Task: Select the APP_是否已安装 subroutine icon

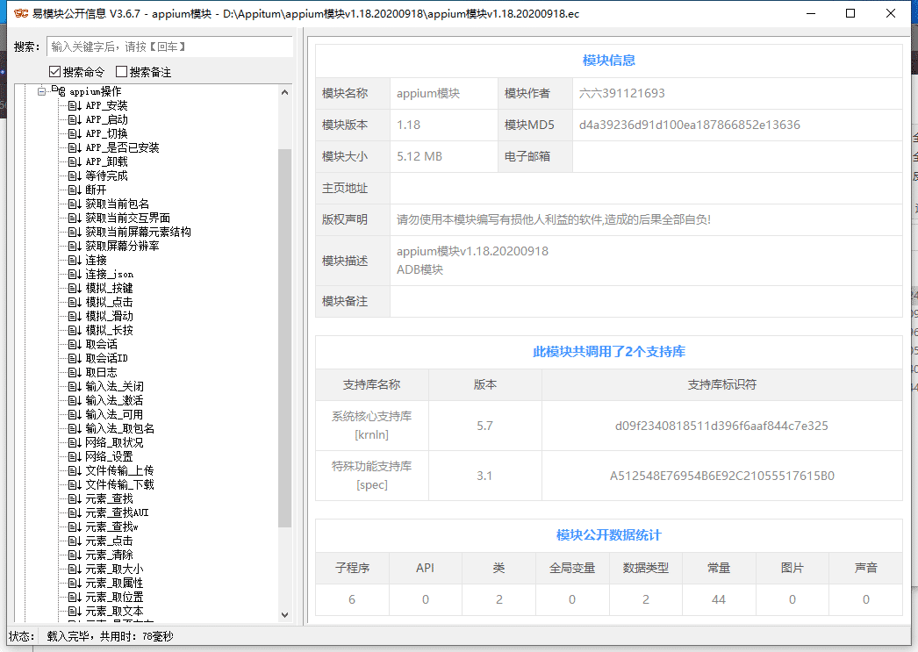Action: point(75,147)
